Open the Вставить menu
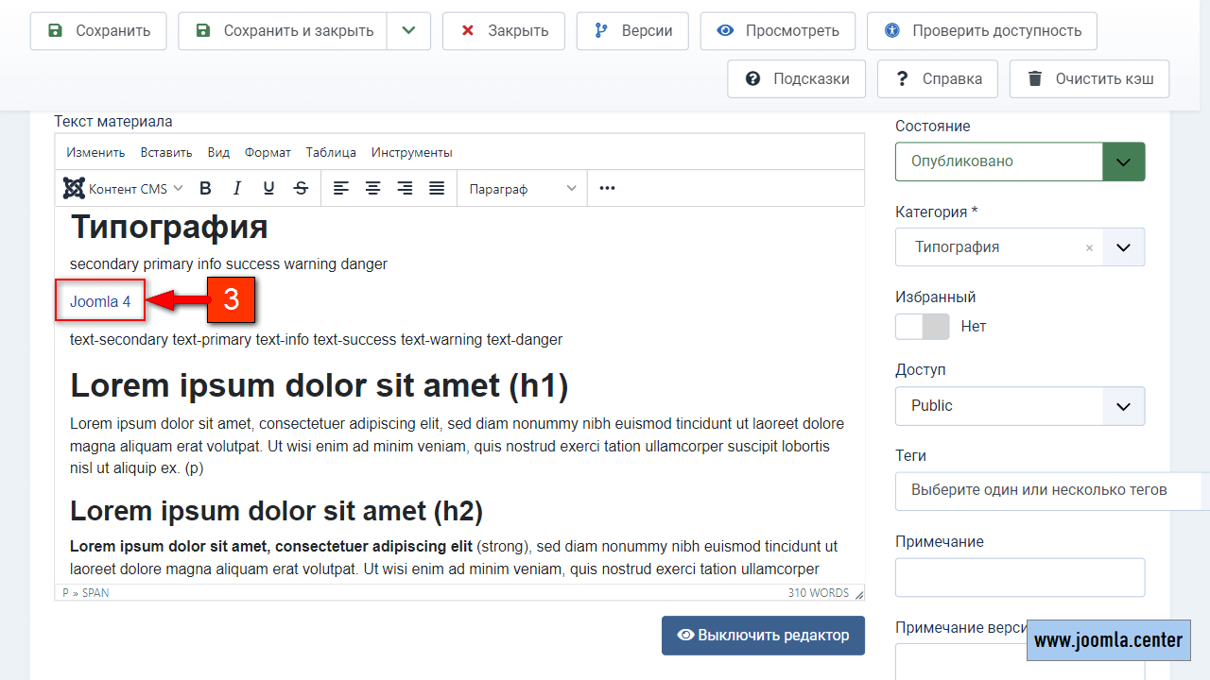Image resolution: width=1210 pixels, height=680 pixels. coord(166,152)
